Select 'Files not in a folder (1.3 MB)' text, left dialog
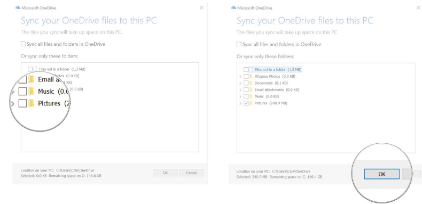This screenshot has height=204, width=422. [x=62, y=69]
